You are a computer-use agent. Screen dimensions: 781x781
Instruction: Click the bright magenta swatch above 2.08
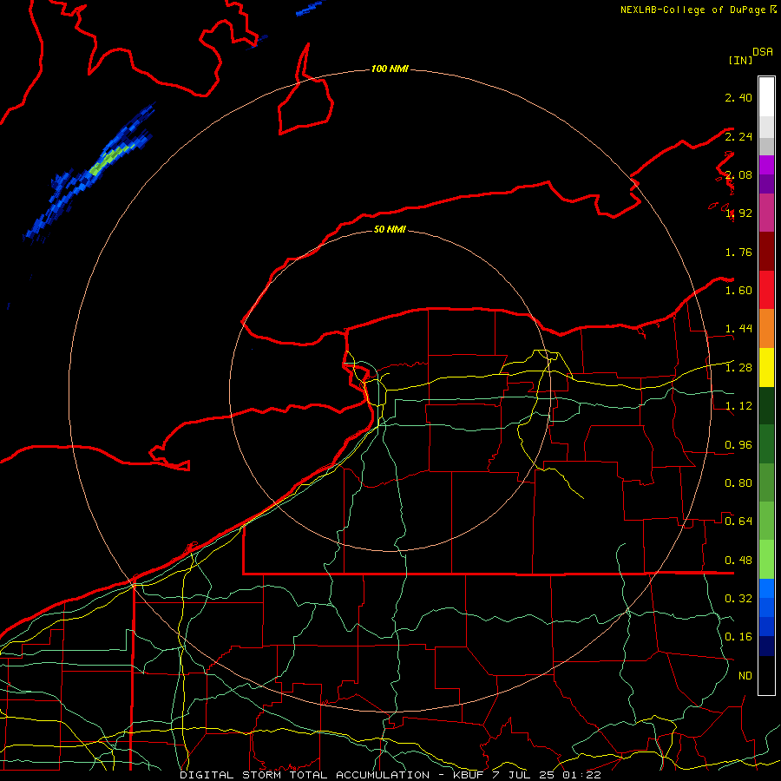click(x=766, y=164)
